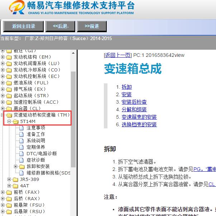
Task: Expand 发动机结构（EM） node
Action: (x=3, y=57)
